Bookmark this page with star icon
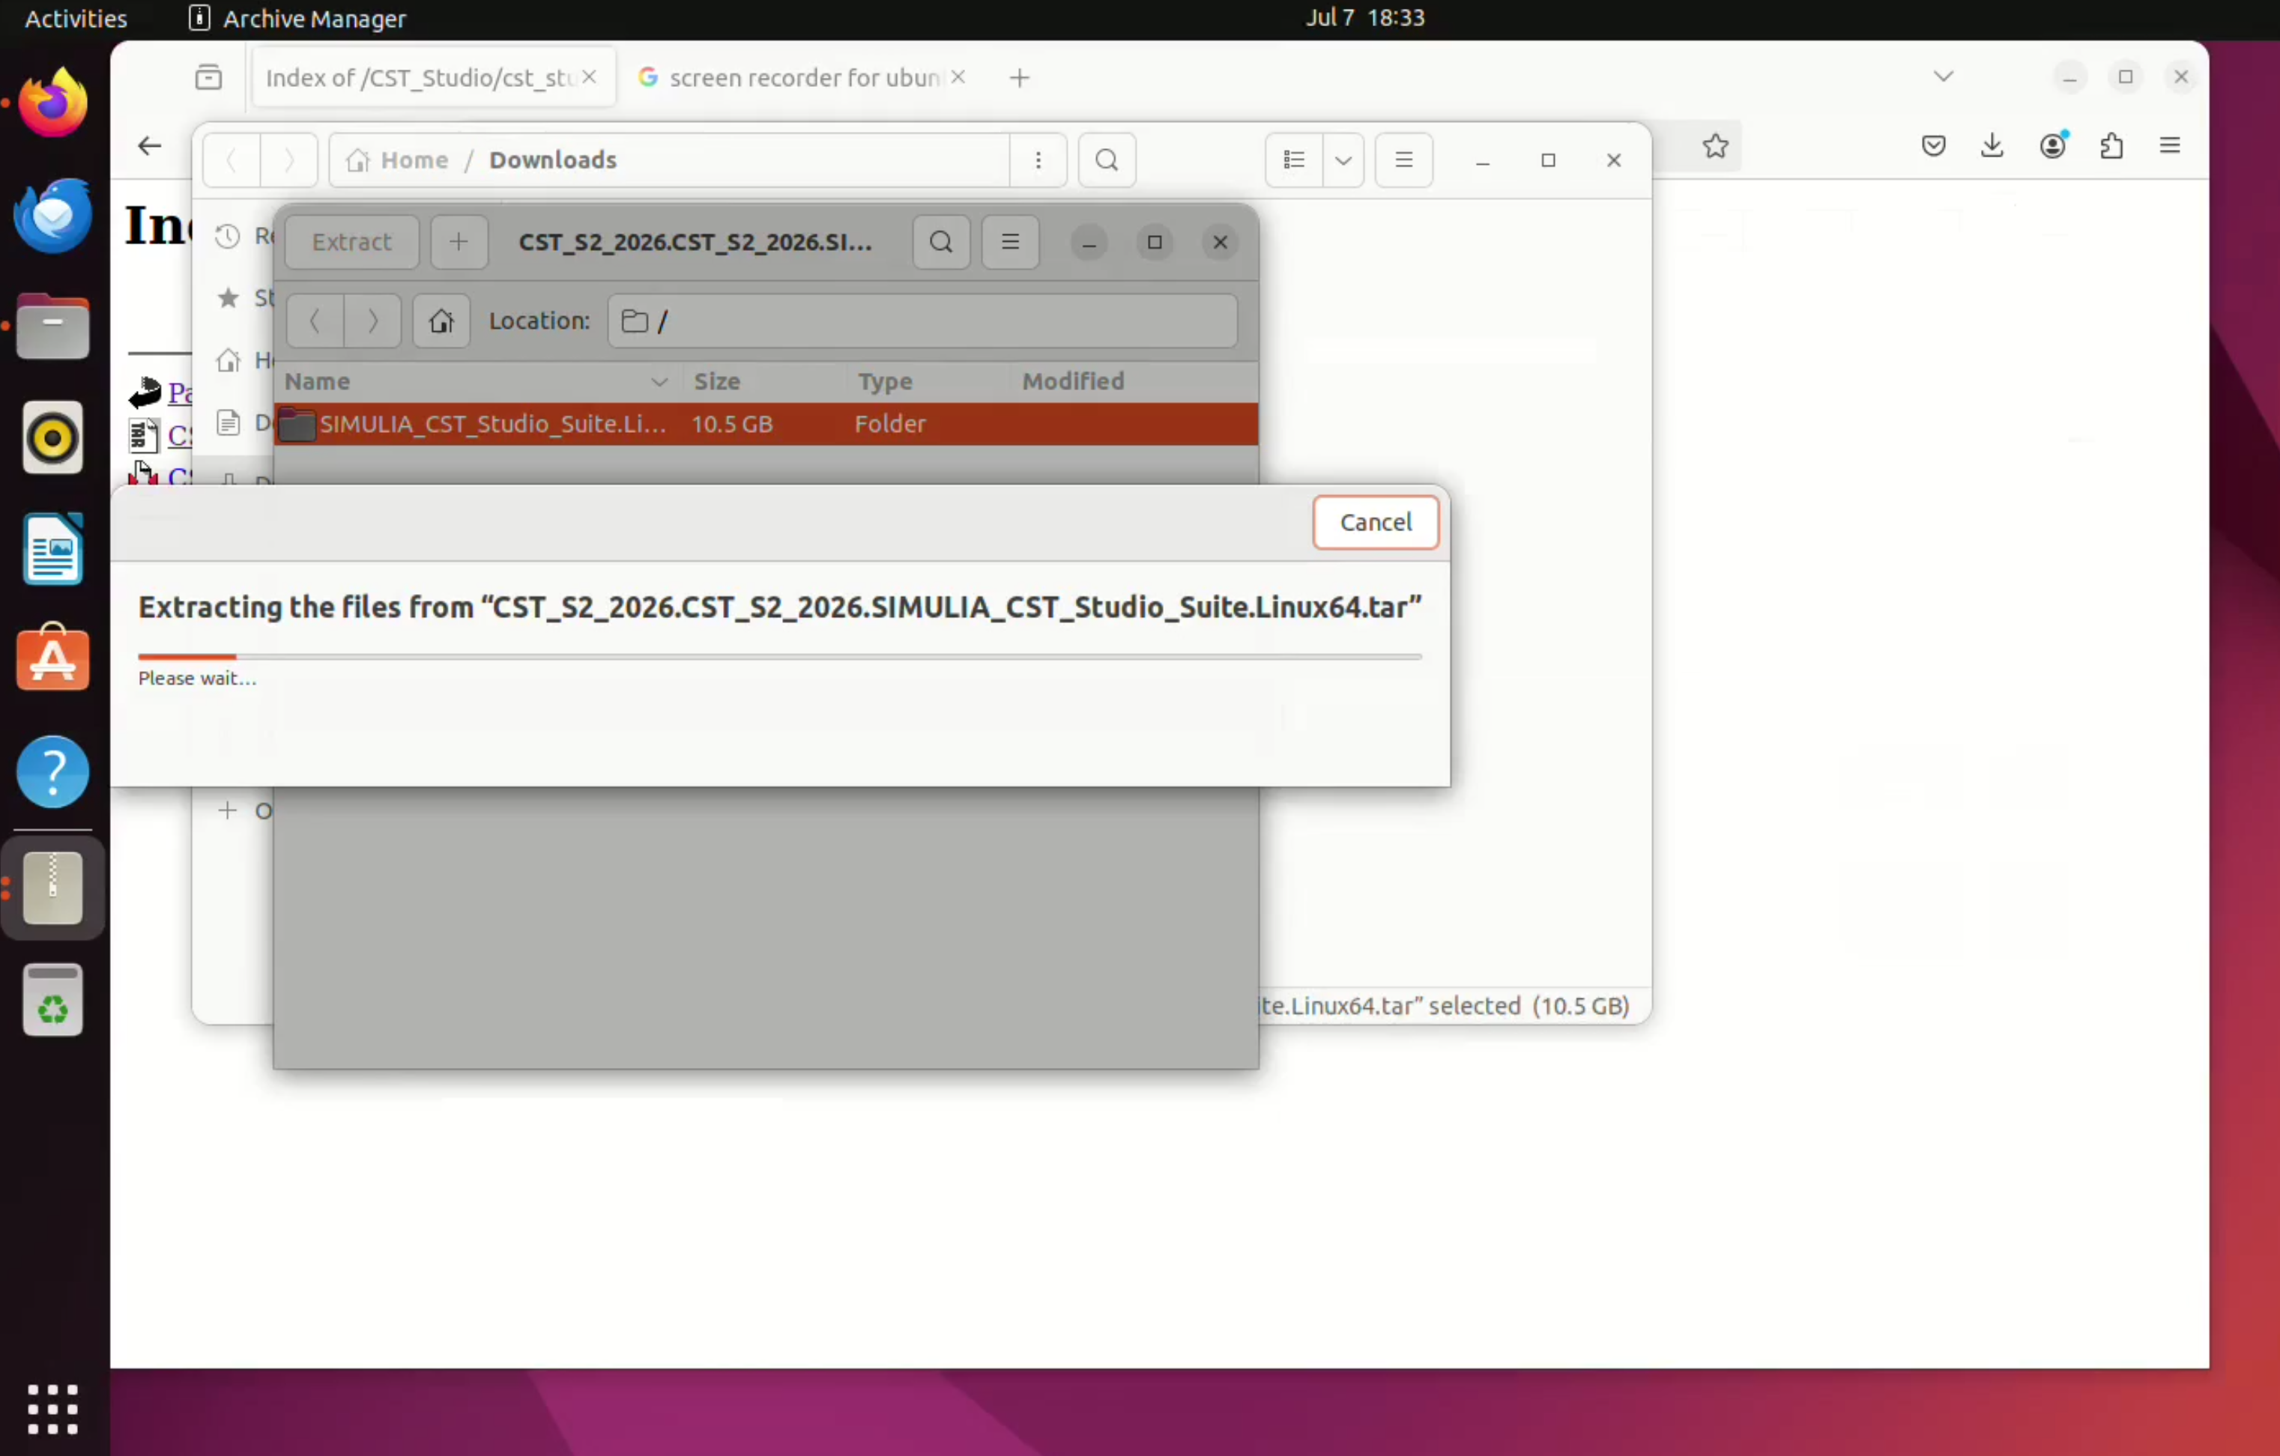 click(1716, 146)
